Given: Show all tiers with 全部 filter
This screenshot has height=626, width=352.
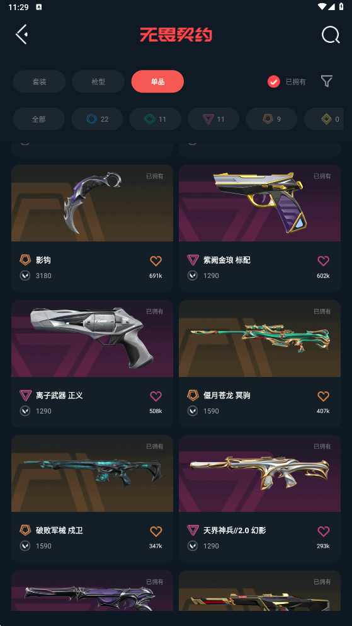Looking at the screenshot, I should coord(39,119).
